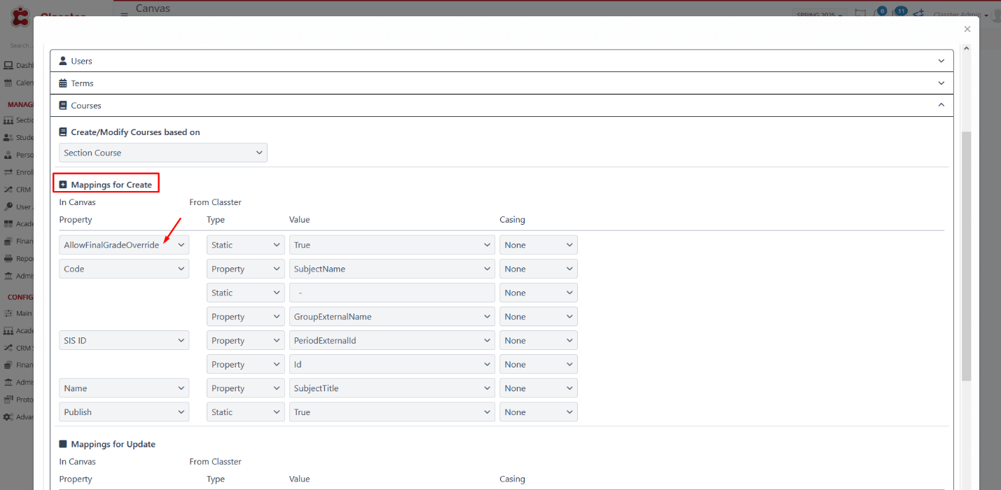The image size is (1001, 490).
Task: Open the True value dropdown for AllowFinalGradeOverride
Action: (392, 245)
